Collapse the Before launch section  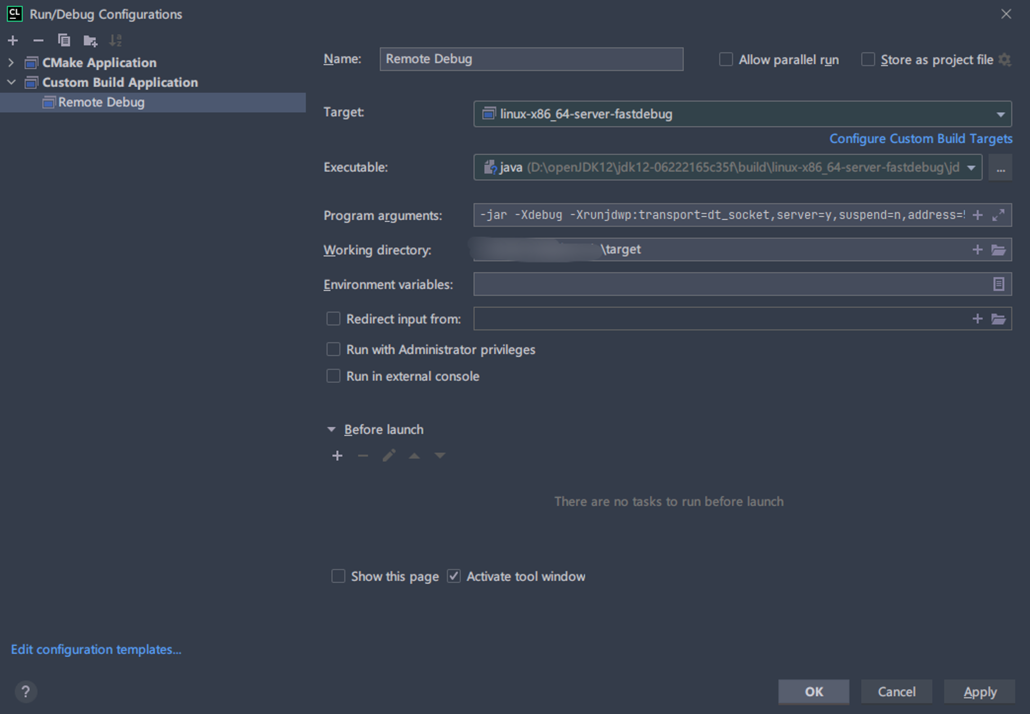[331, 429]
